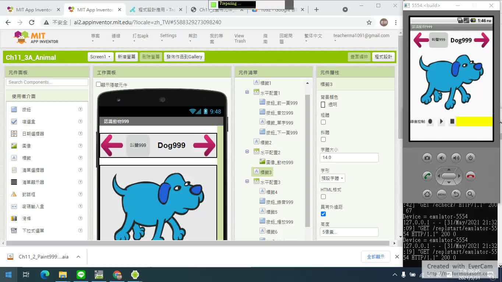
Task: Click the yellow bar in the emulator app
Action: point(474,122)
